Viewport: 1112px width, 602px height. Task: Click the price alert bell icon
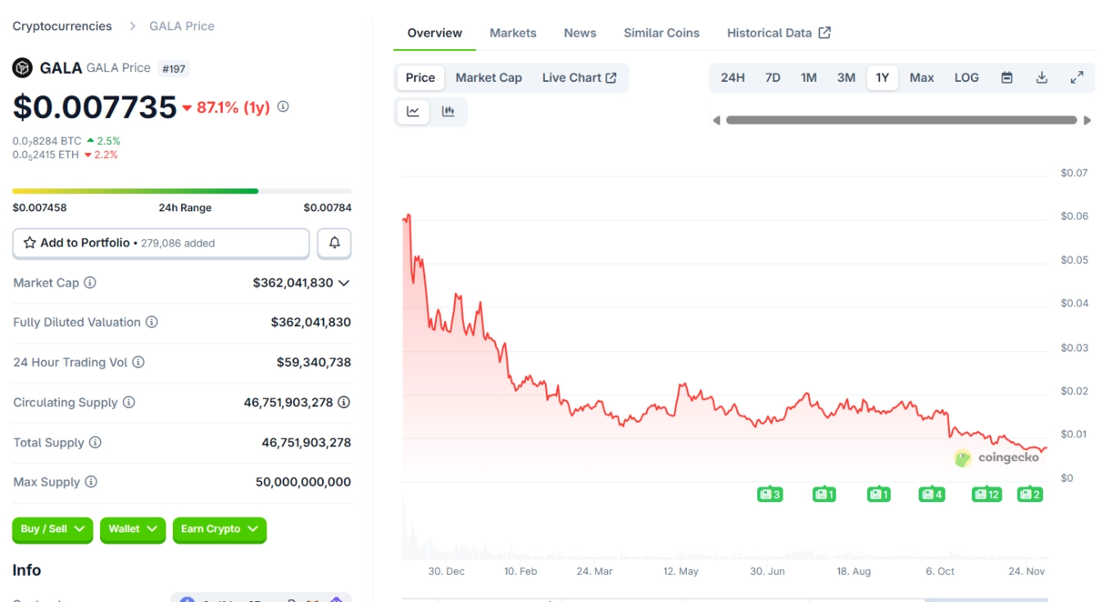tap(334, 243)
